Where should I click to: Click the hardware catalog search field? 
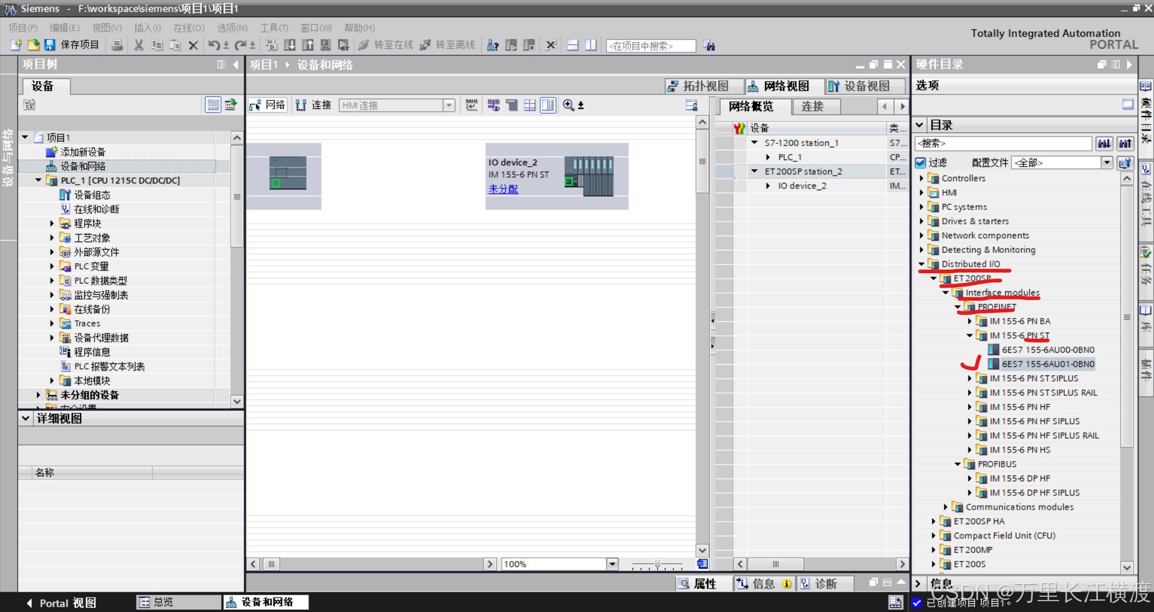click(1003, 143)
